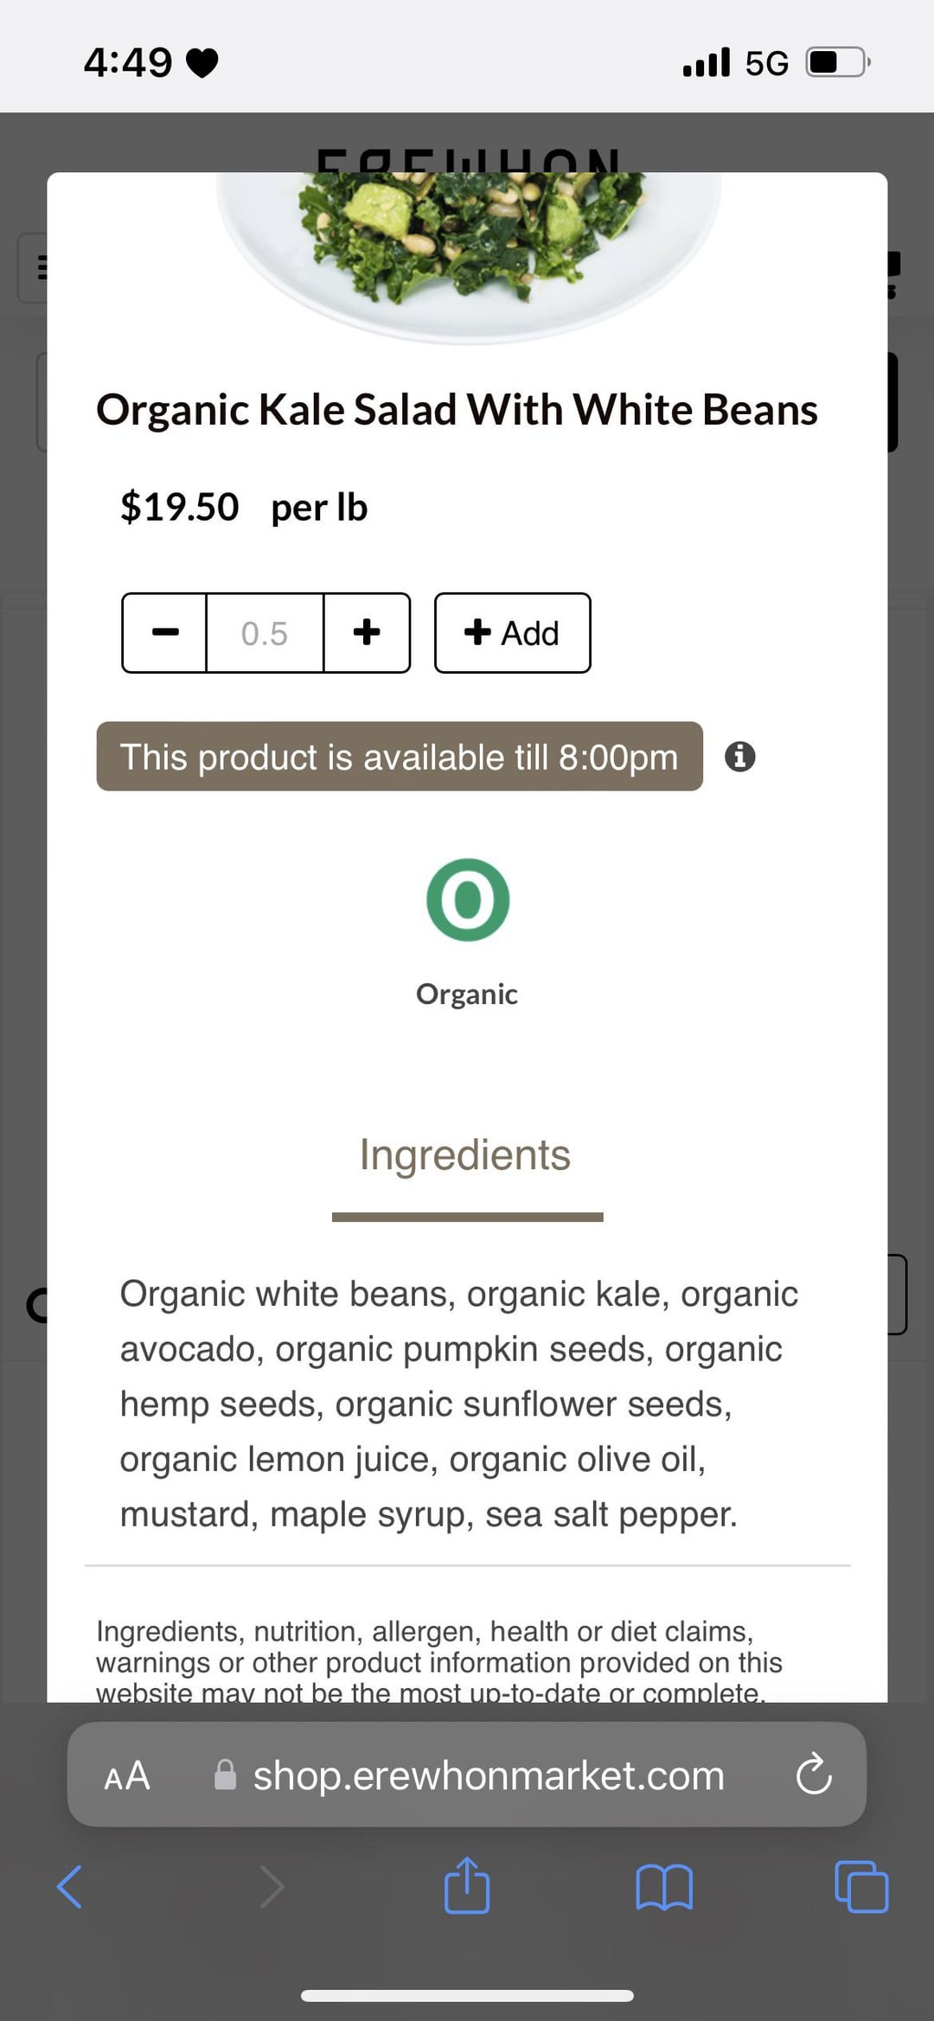934x2021 pixels.
Task: Show open tabs in Safari
Action: pyautogui.click(x=861, y=1886)
